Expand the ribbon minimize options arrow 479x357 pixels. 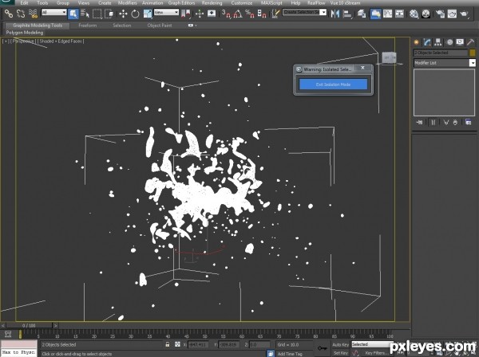point(196,25)
